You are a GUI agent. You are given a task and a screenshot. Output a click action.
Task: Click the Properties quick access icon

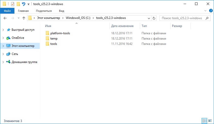(13, 4)
